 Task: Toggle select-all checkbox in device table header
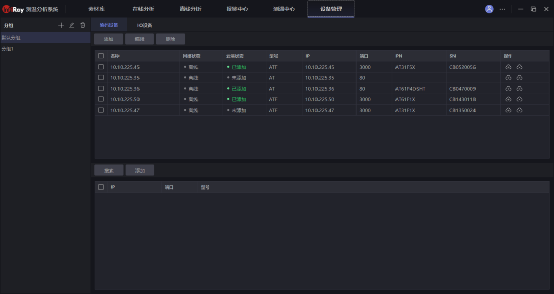[x=101, y=56]
